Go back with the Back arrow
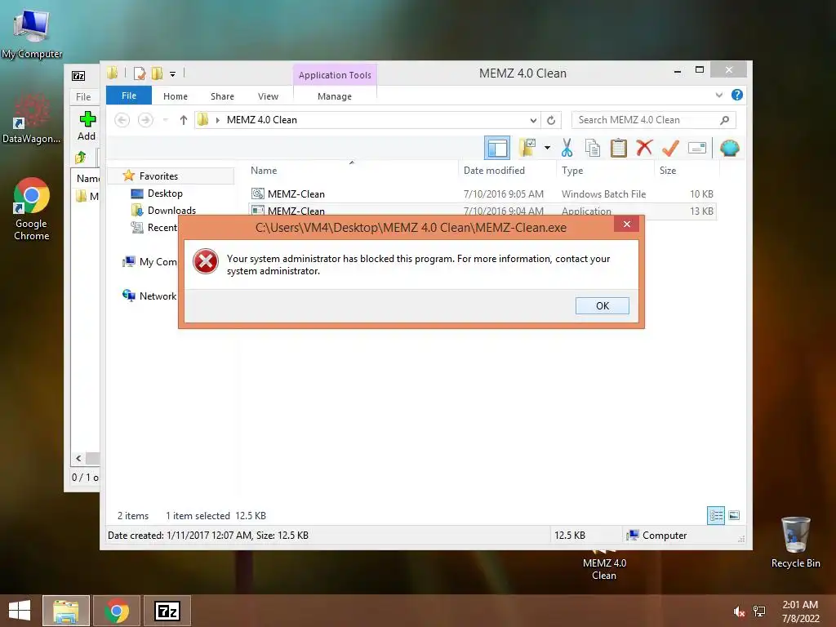 click(x=122, y=120)
